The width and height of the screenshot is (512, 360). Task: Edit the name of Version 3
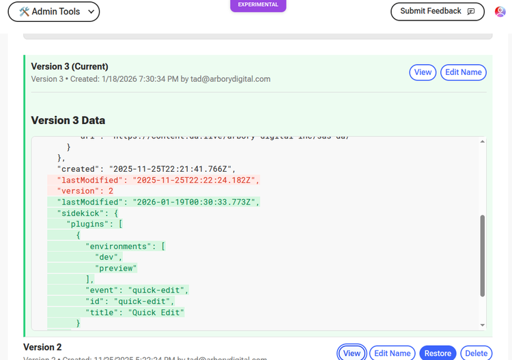click(464, 72)
